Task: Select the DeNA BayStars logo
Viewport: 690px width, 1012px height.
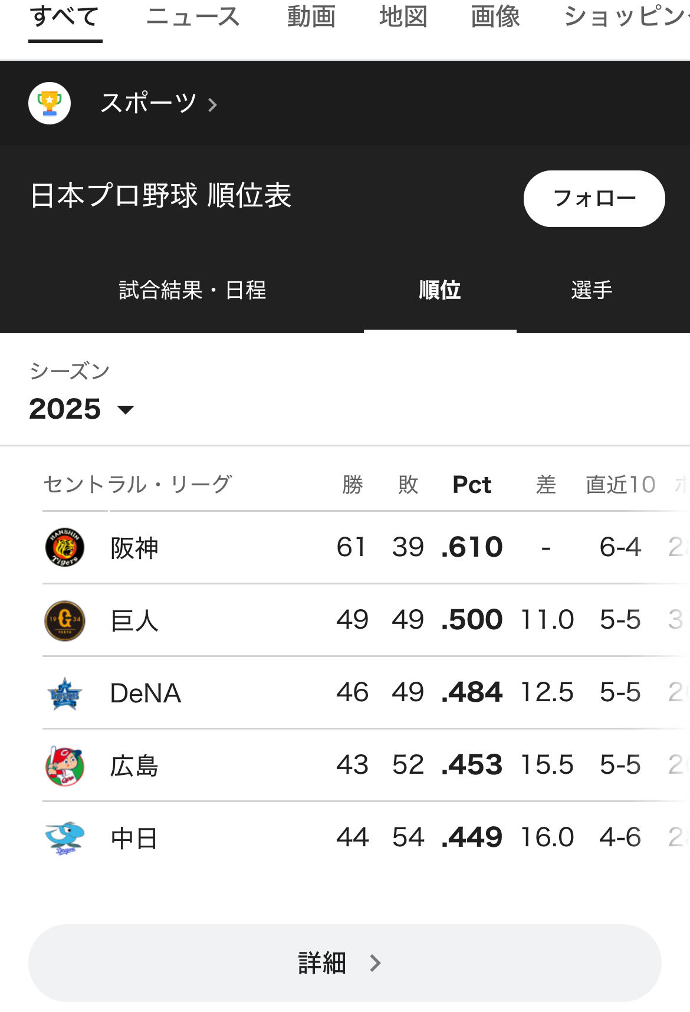Action: 65,693
